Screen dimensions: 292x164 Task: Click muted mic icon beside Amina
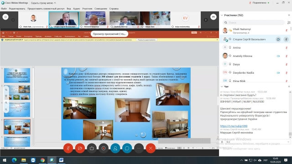pyautogui.click(x=287, y=48)
